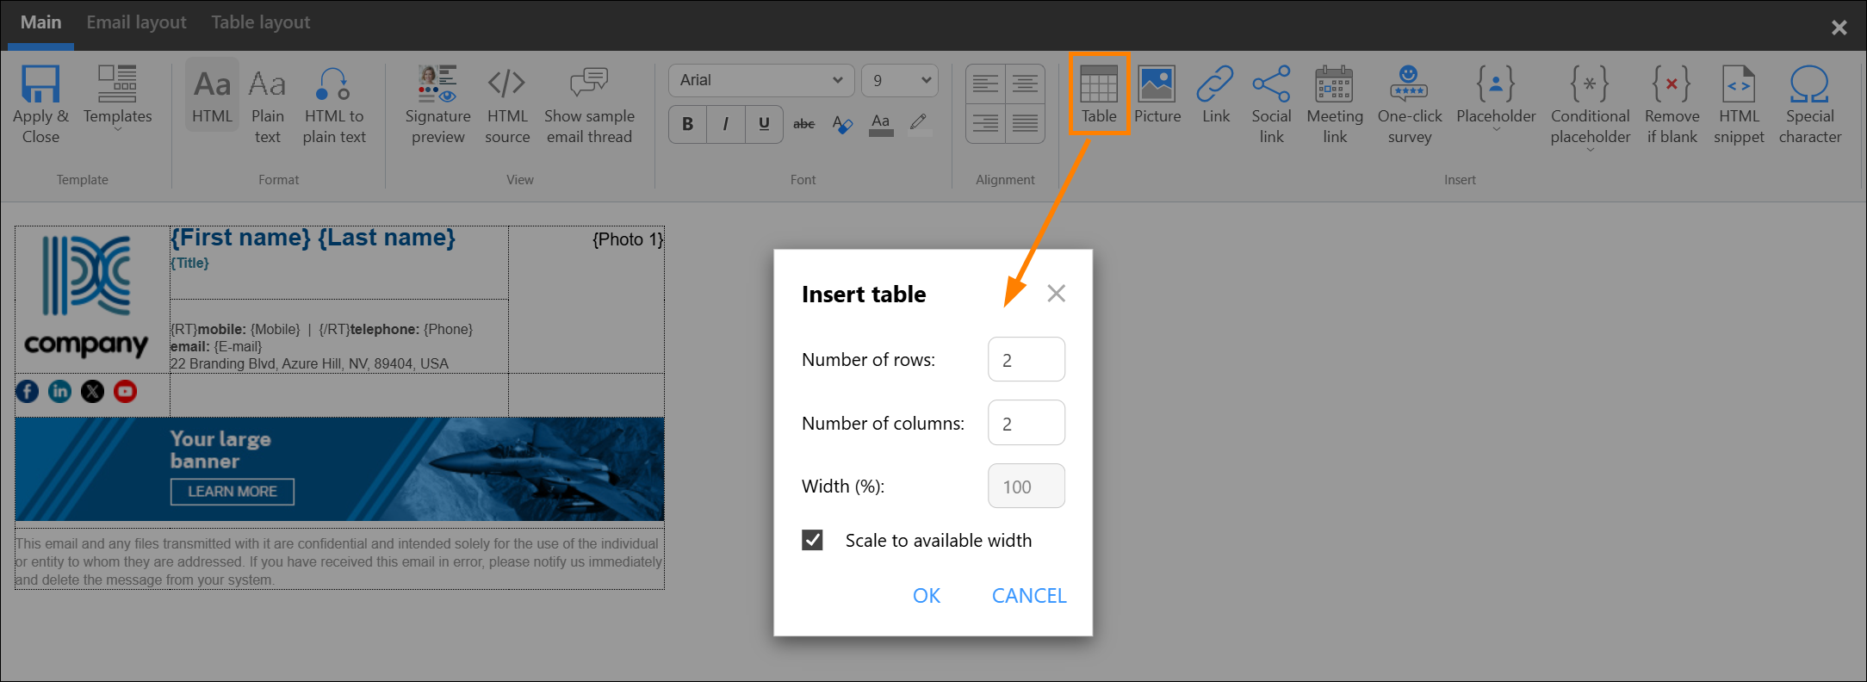View the HTML source
Screen dimensions: 1867x682
[507, 104]
